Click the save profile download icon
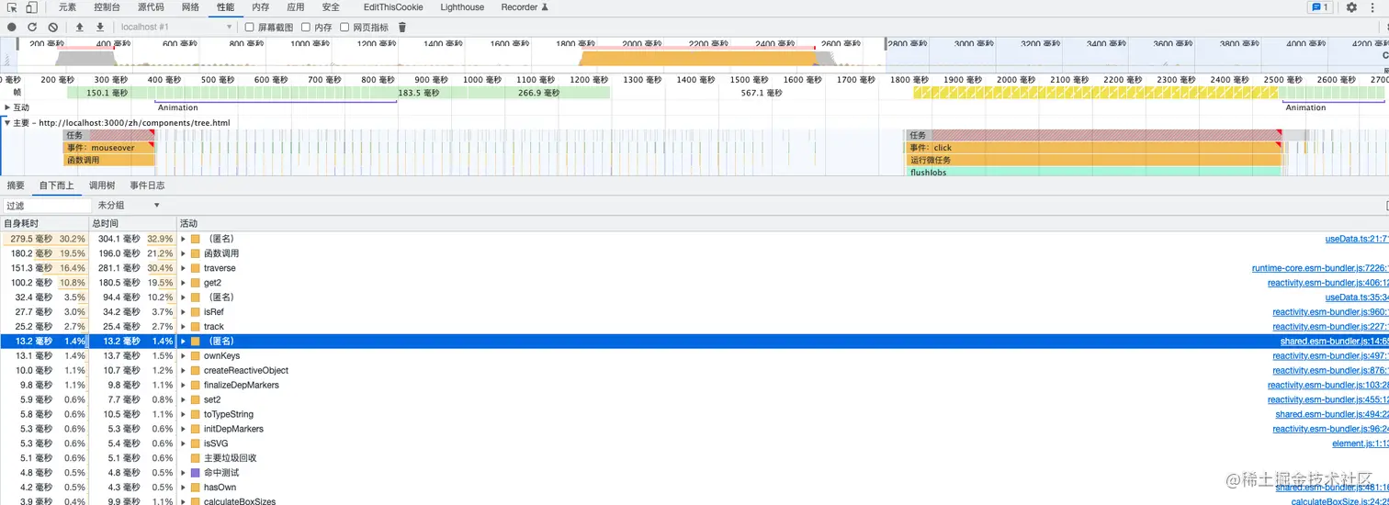 click(100, 28)
